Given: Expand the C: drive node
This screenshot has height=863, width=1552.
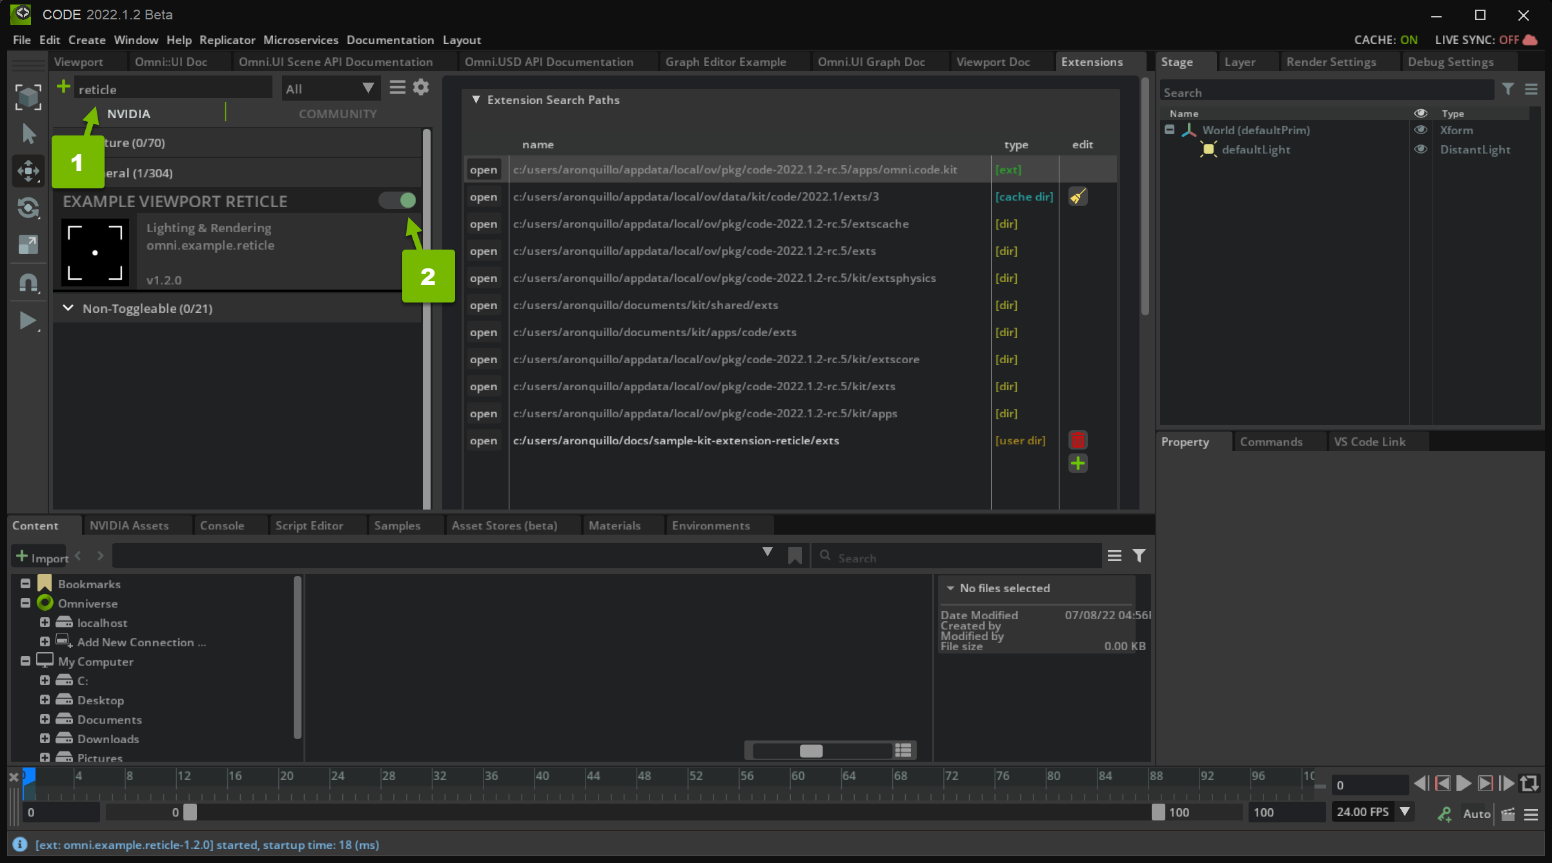Looking at the screenshot, I should coord(45,680).
